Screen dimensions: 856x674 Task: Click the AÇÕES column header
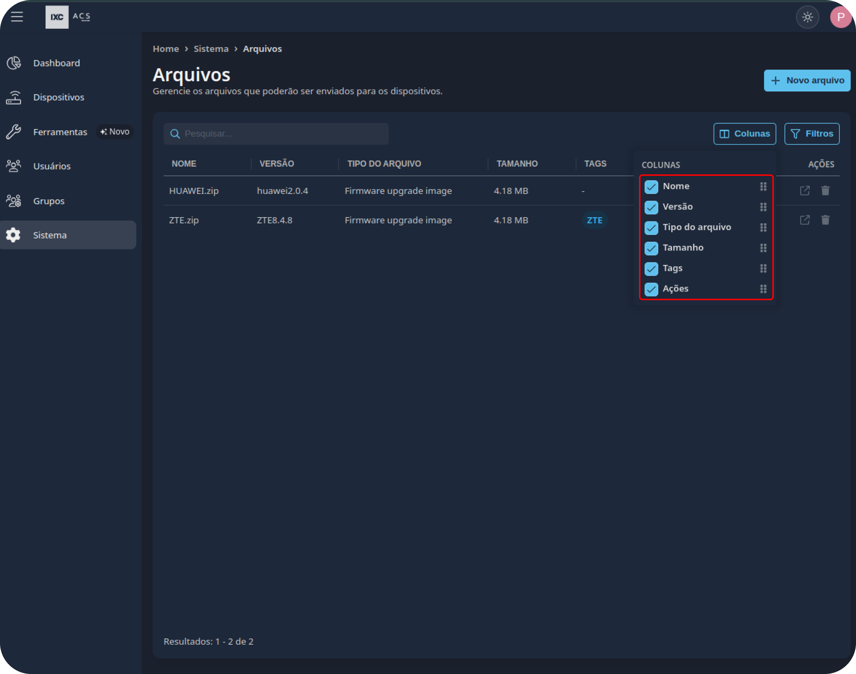(821, 165)
